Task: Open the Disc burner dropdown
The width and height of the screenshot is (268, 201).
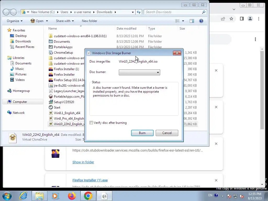Action: click(x=139, y=72)
